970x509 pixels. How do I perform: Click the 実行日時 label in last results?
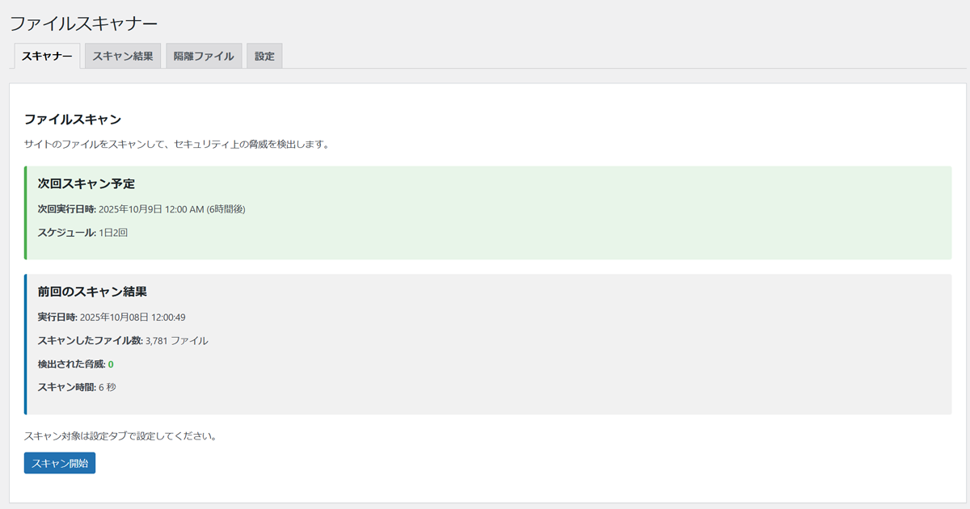click(57, 317)
